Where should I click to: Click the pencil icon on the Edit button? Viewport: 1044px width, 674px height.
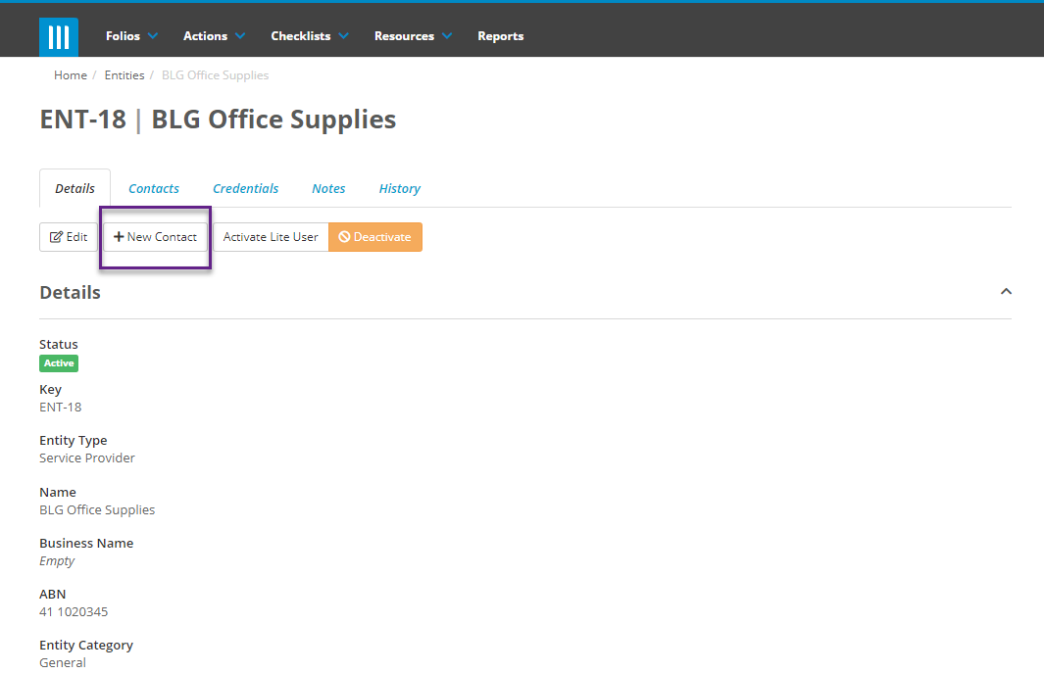[x=58, y=236]
